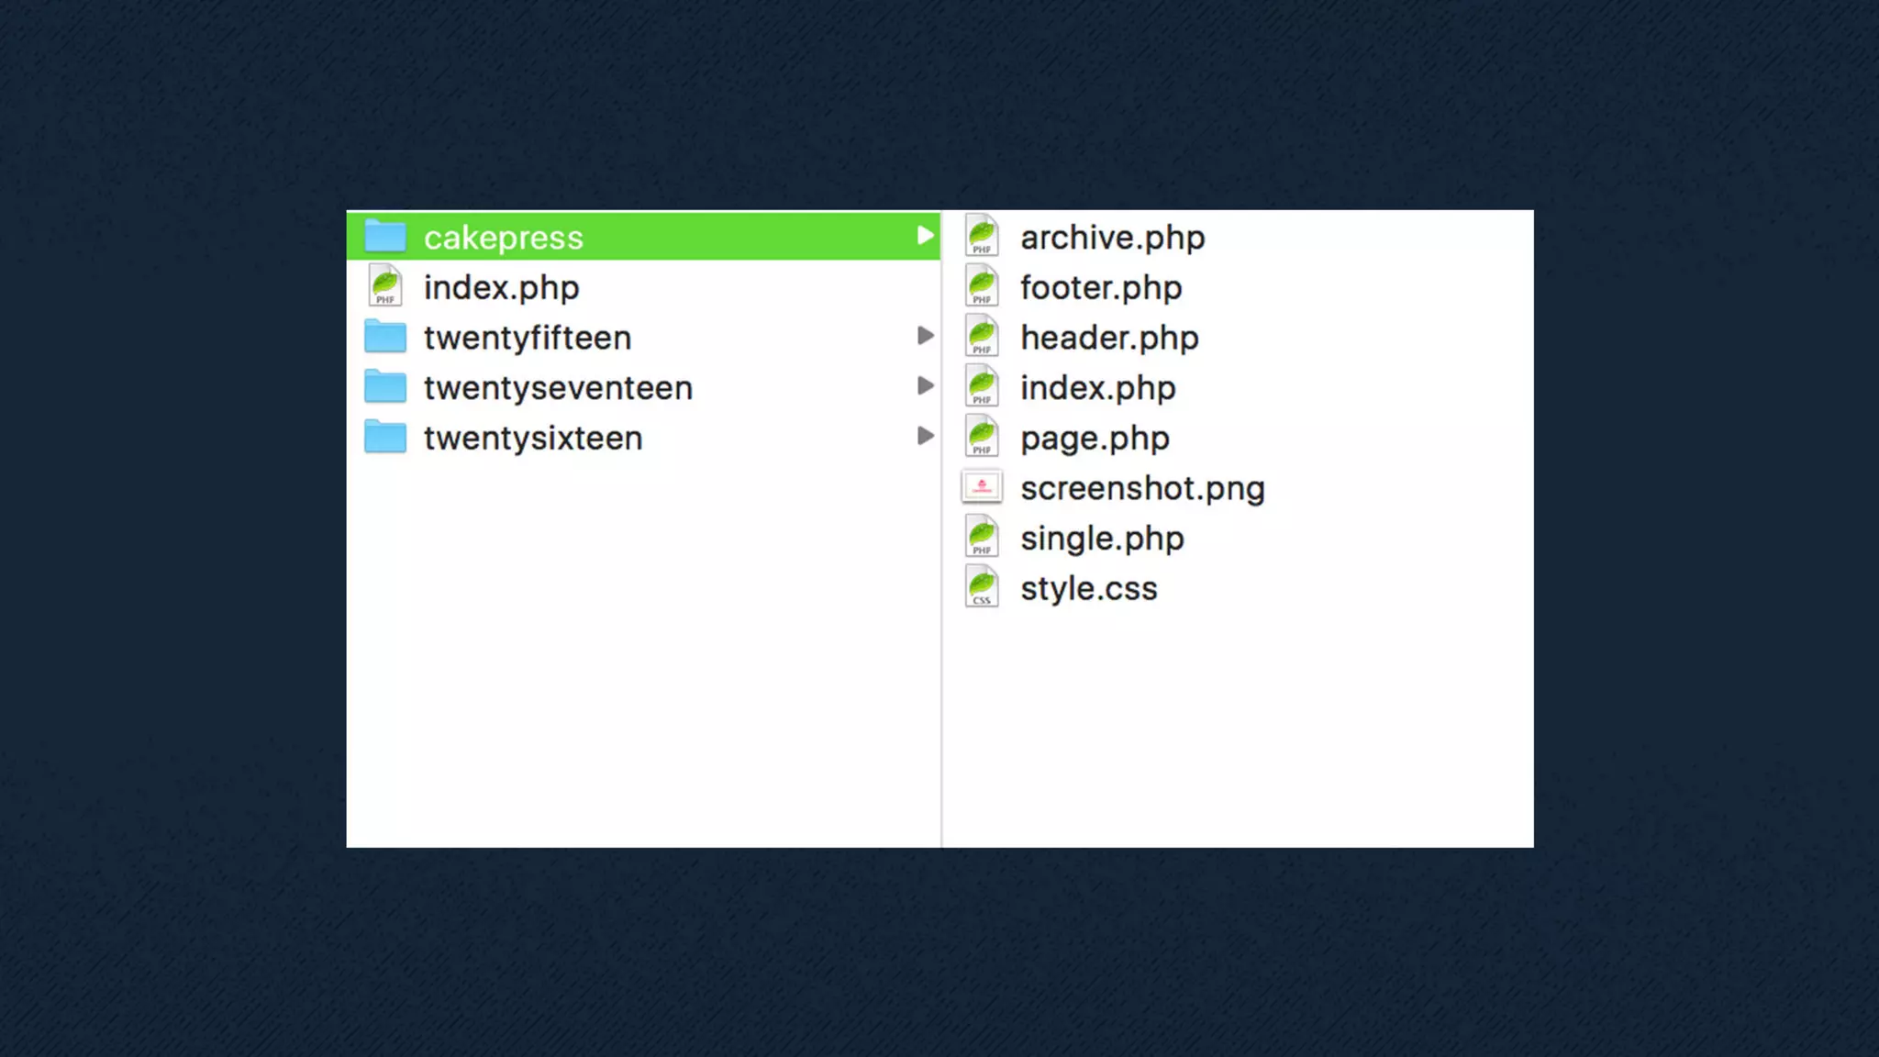Viewport: 1879px width, 1057px height.
Task: Select the twentysixteen folder name
Action: (x=533, y=439)
